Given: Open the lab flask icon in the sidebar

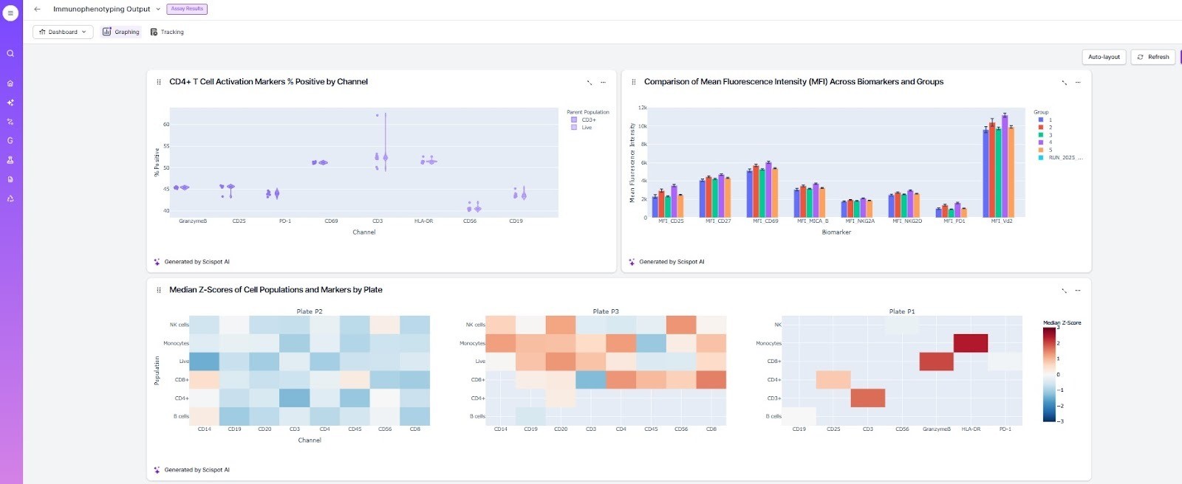Looking at the screenshot, I should 10,159.
